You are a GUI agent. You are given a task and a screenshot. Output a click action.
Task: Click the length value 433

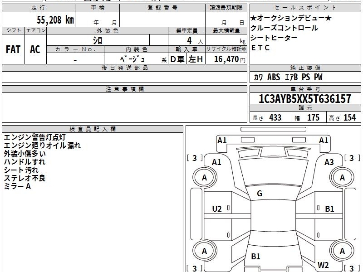coord(275,117)
